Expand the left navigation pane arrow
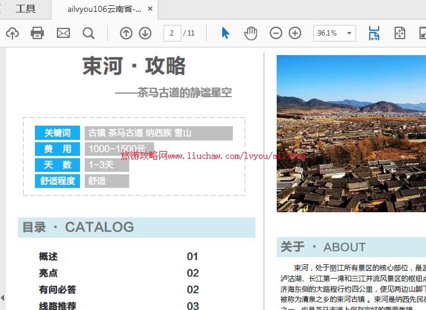This screenshot has height=310, width=426. (2, 298)
